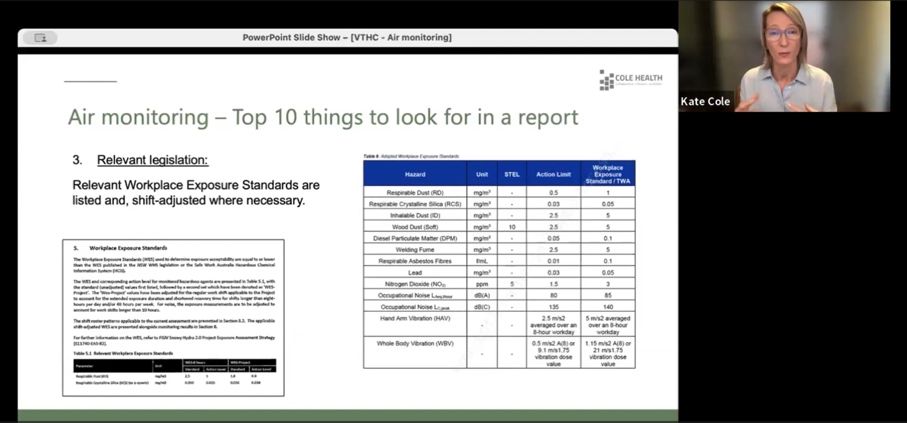Select the Diesel Particulate Matter (DPM) cell
The width and height of the screenshot is (907, 423).
(x=415, y=238)
